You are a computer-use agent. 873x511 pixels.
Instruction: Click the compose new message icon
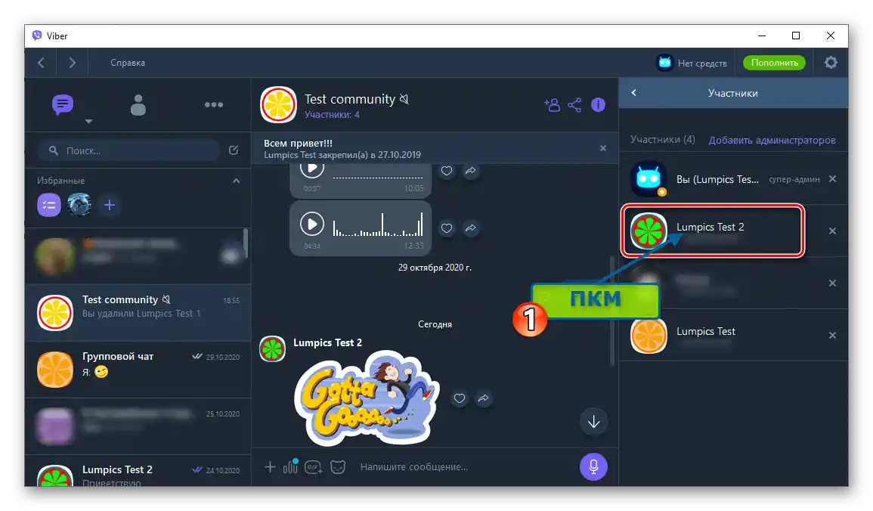coord(234,150)
